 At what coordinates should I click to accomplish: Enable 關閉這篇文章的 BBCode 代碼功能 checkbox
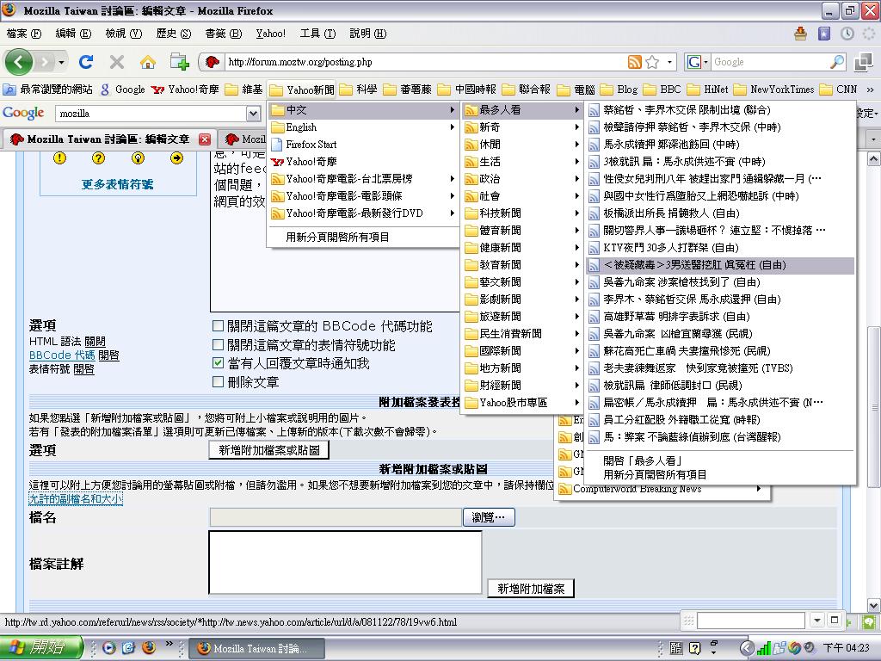tap(218, 326)
